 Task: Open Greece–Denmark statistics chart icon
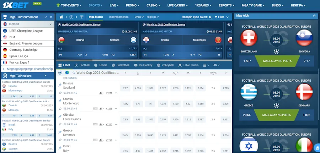[101, 140]
